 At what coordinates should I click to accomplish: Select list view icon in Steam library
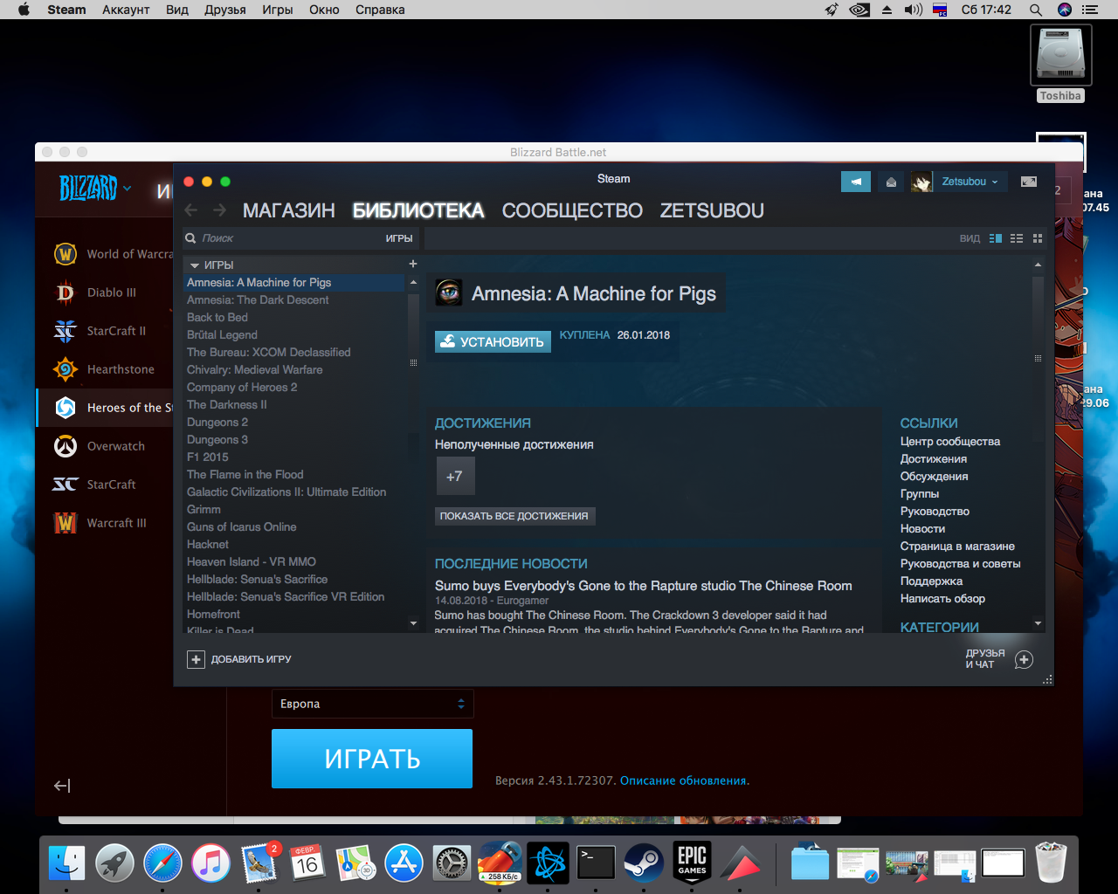[x=1017, y=238]
